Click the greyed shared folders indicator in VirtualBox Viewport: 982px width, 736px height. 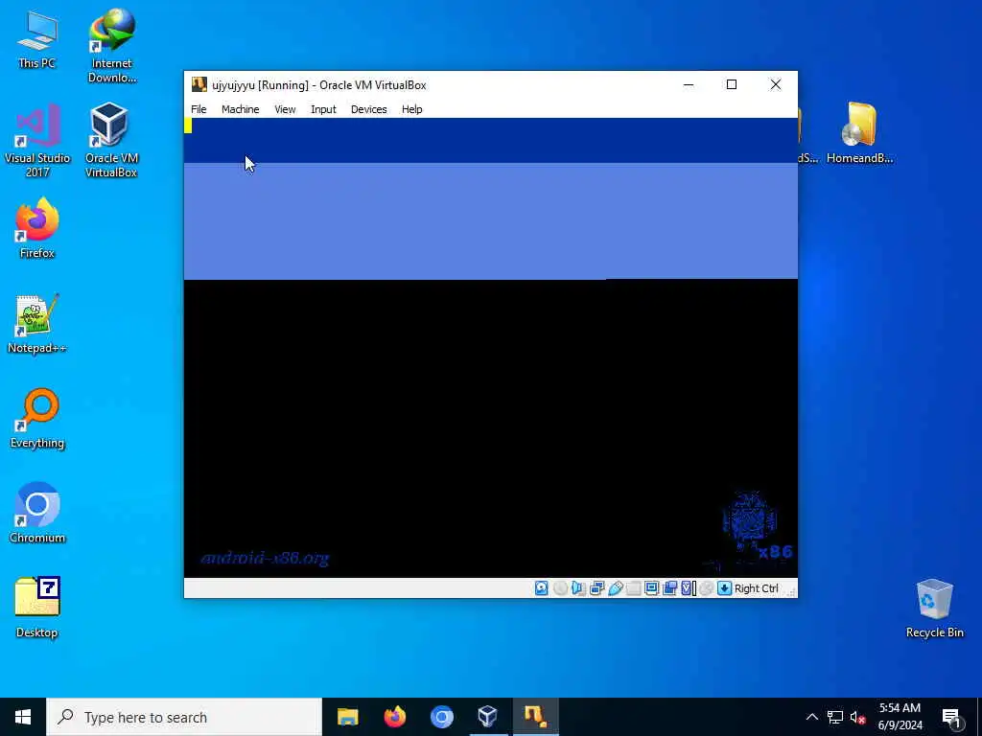pyautogui.click(x=633, y=588)
